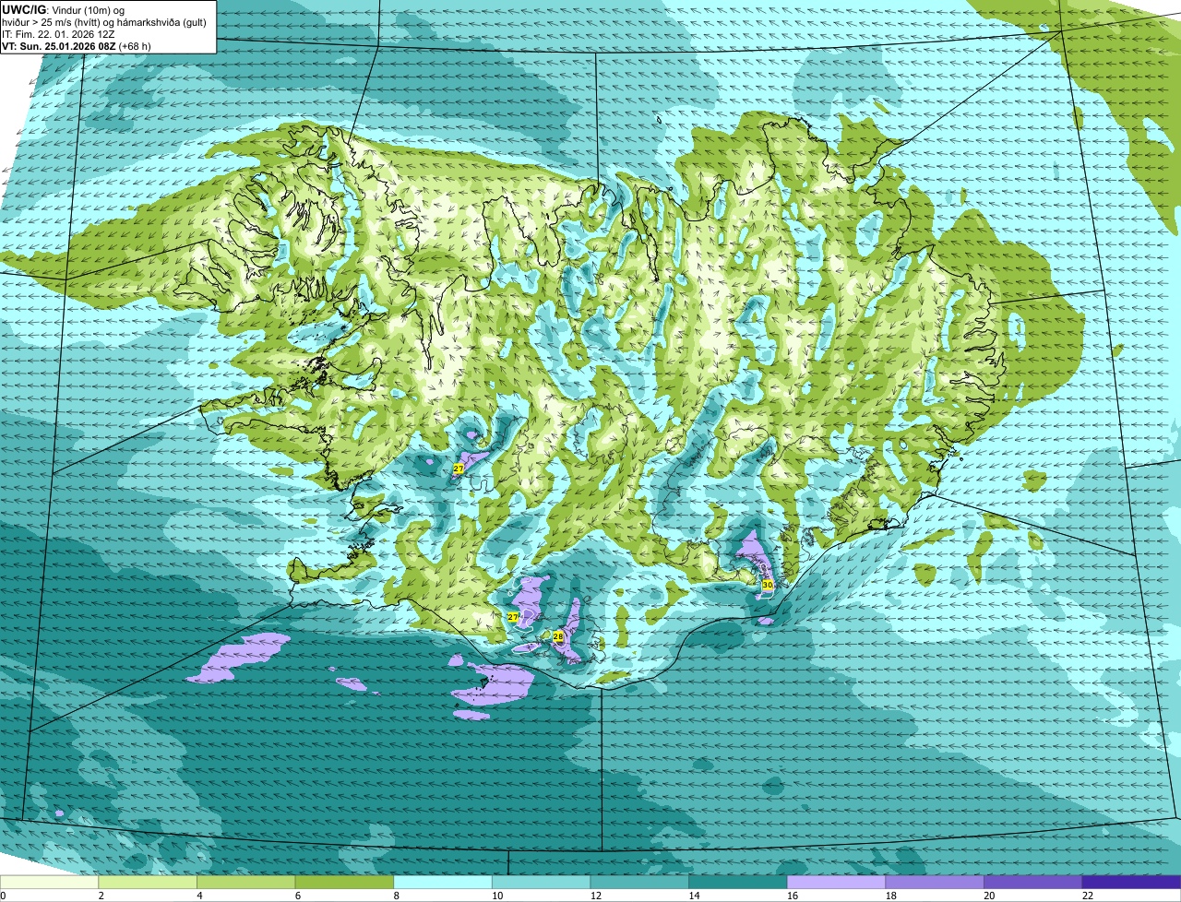Click the 16–18 m/s light lavender legend swatch
This screenshot has height=902, width=1181.
pos(836,883)
